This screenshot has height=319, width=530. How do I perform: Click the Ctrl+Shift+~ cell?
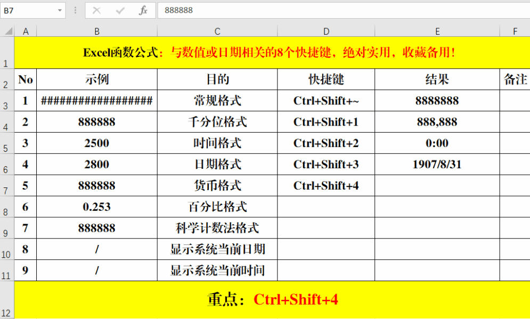click(326, 101)
